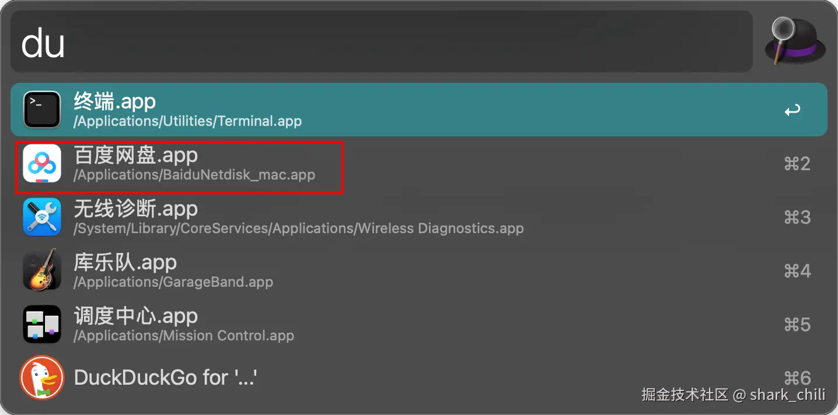838x415 pixels.
Task: Click the /Applications/Utilities/Terminal.app path text
Action: click(x=188, y=121)
